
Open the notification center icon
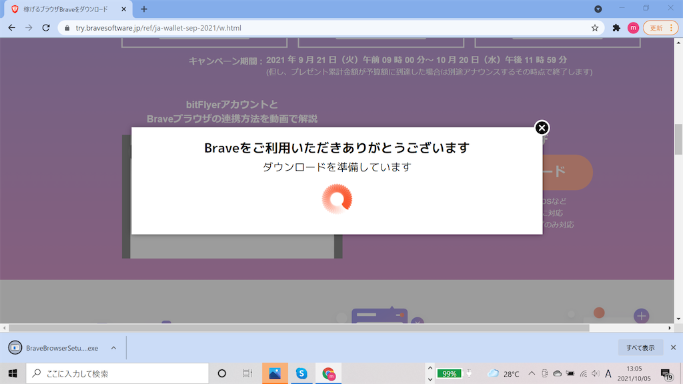coord(666,374)
